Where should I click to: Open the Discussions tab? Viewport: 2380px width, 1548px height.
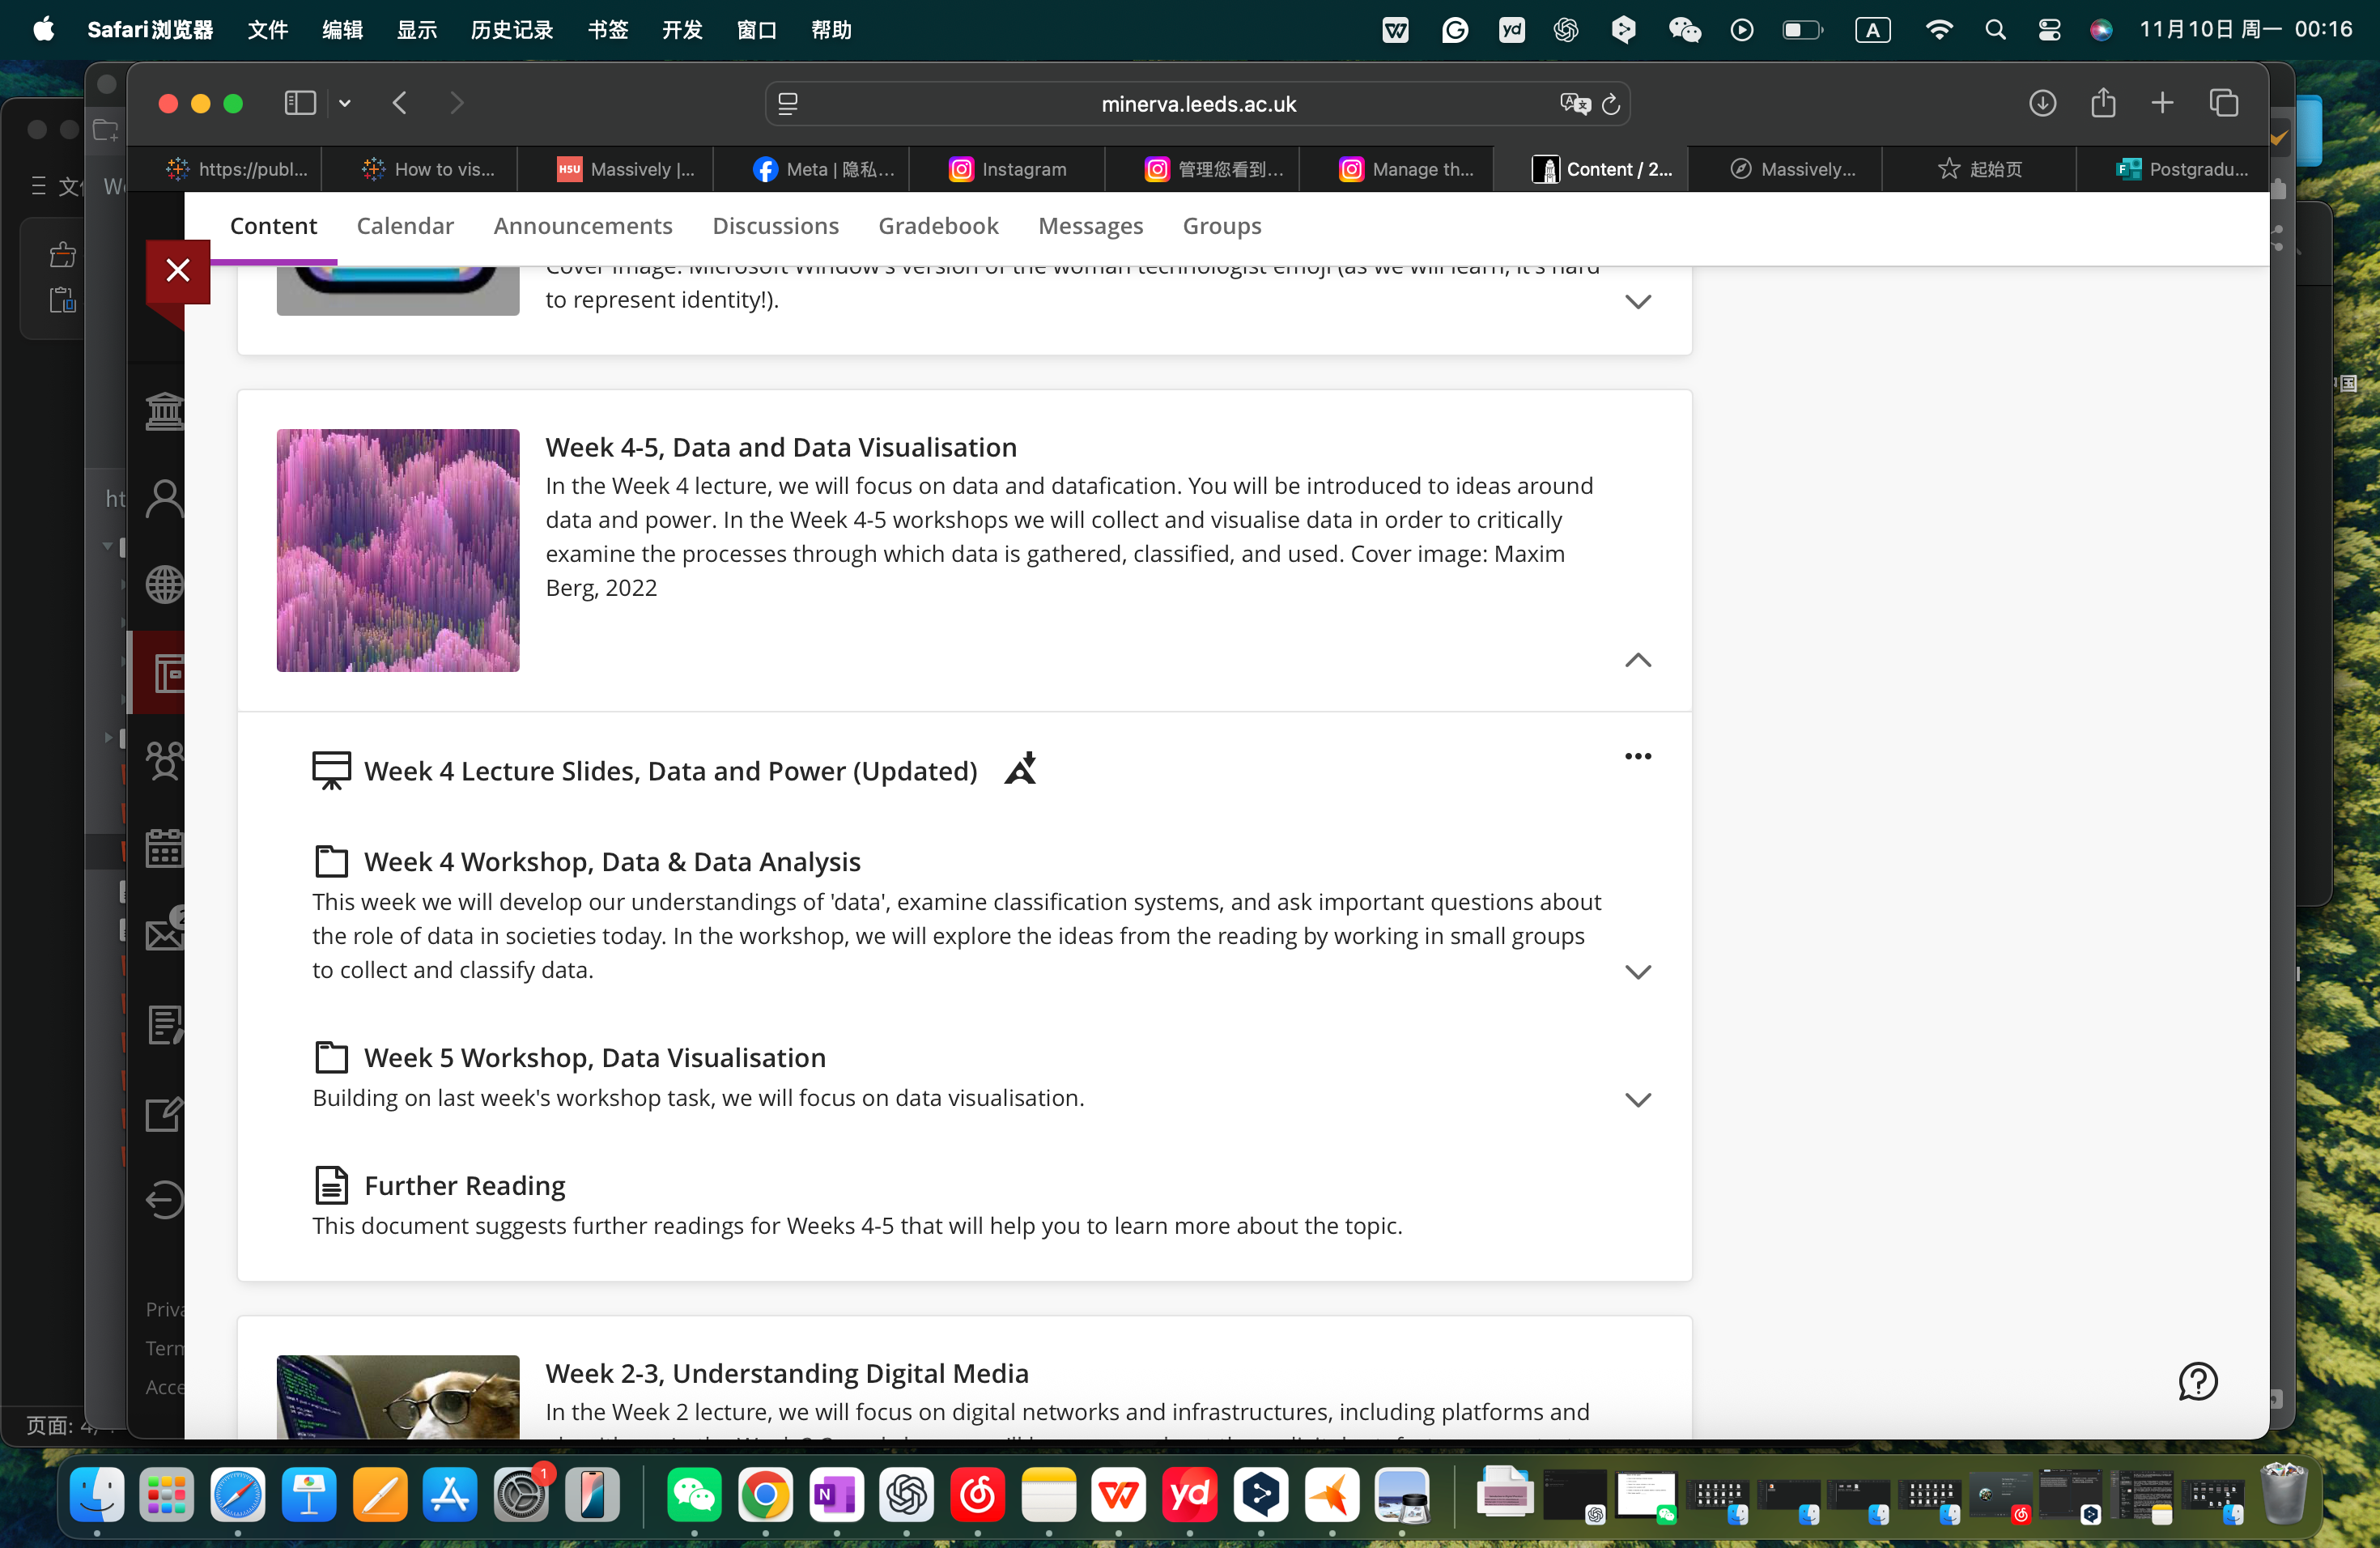tap(774, 226)
